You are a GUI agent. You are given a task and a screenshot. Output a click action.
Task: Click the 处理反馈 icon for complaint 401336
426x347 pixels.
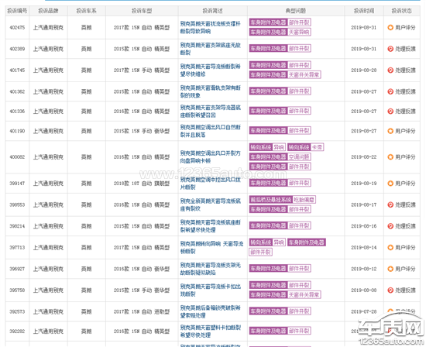pyautogui.click(x=390, y=111)
